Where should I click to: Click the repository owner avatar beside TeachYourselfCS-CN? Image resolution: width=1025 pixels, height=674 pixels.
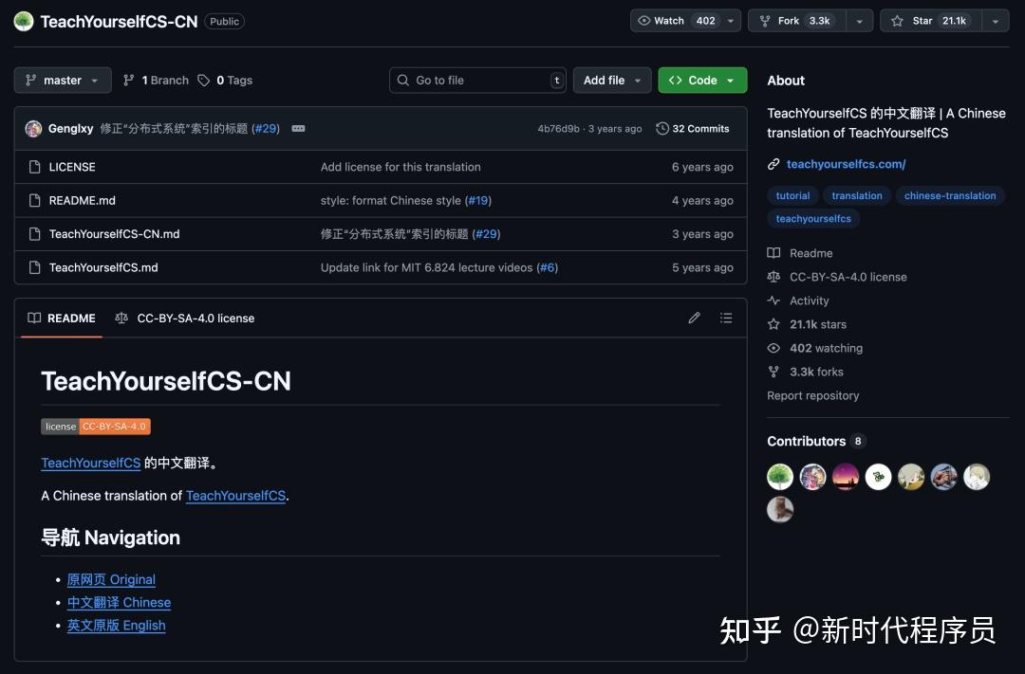point(24,21)
